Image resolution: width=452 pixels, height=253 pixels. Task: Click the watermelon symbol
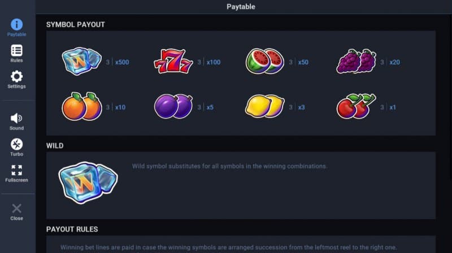(x=264, y=61)
